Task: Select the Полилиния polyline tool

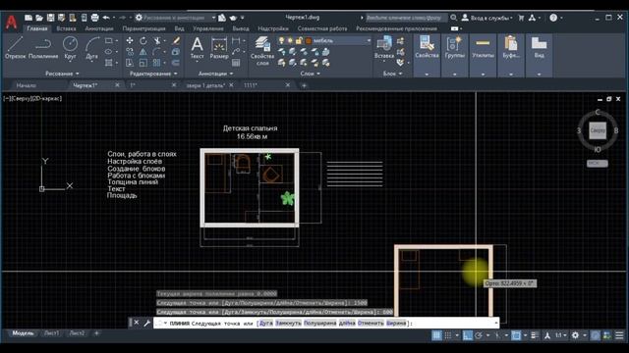Action: pos(43,48)
